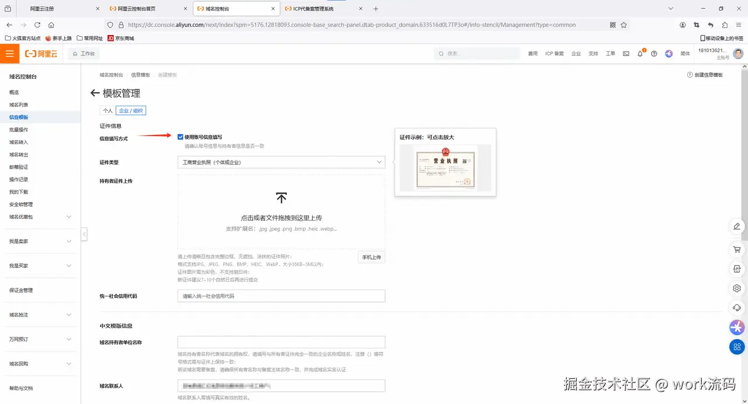Open the blue app grid icon at bottom right
Screen dimensions: 748x404
tap(736, 347)
